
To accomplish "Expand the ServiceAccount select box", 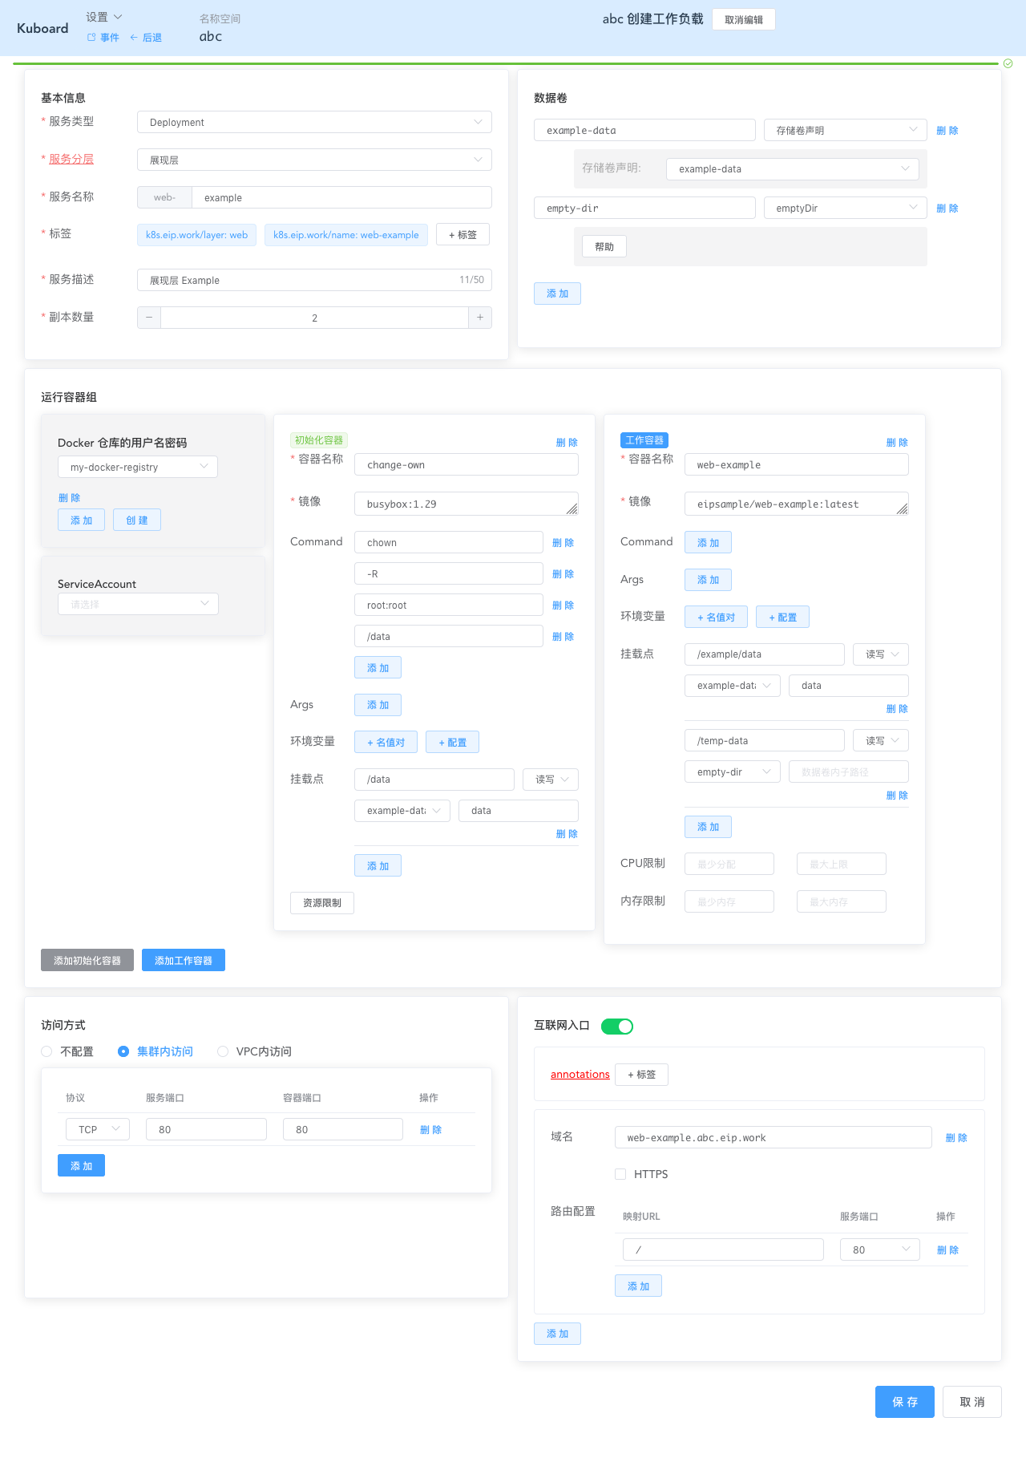I will click(x=138, y=604).
